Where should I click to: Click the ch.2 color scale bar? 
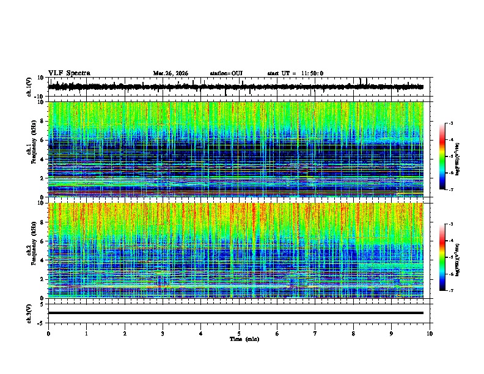442,257
